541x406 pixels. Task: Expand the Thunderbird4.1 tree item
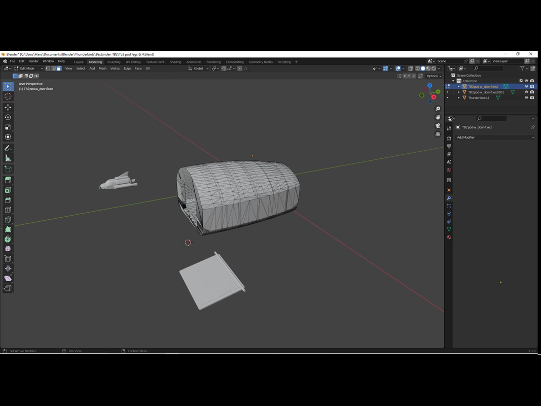tap(458, 98)
